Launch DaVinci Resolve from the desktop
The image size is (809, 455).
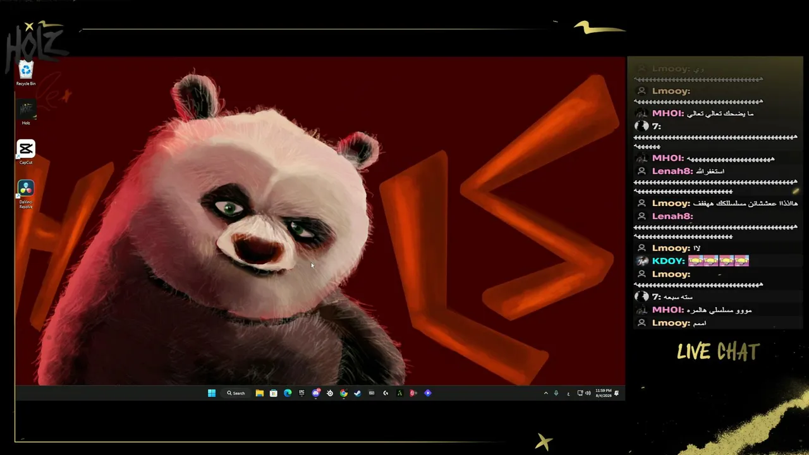click(26, 194)
